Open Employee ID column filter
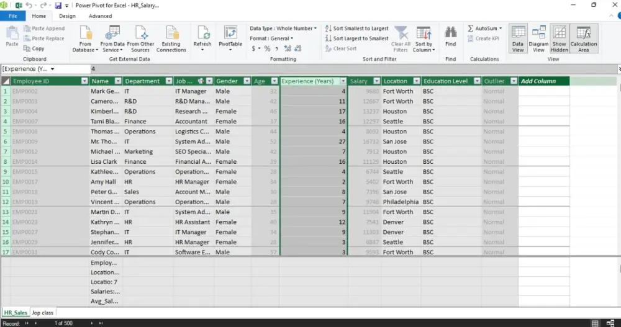 (84, 81)
